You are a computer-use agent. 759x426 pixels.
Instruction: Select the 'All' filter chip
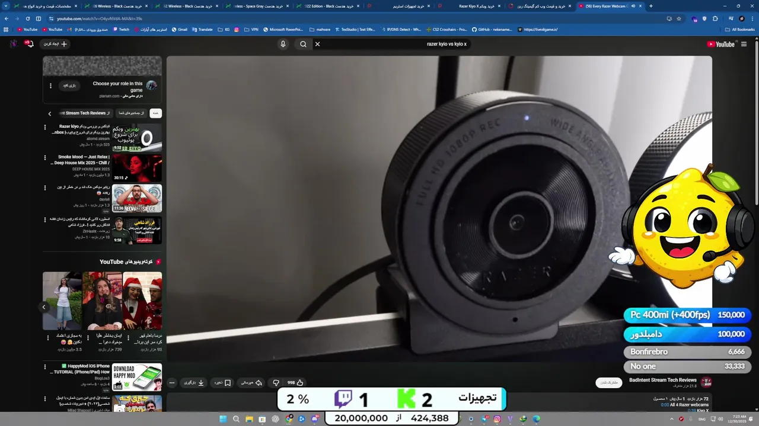[155, 113]
